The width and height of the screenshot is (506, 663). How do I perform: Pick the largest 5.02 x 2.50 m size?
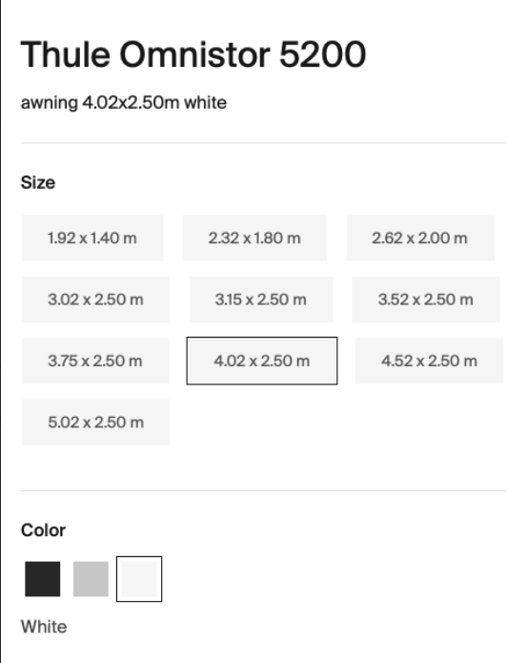pos(95,422)
